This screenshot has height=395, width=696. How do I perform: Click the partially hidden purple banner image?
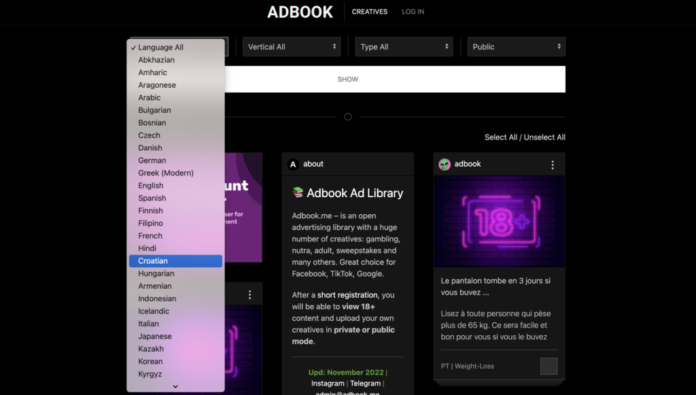click(243, 207)
